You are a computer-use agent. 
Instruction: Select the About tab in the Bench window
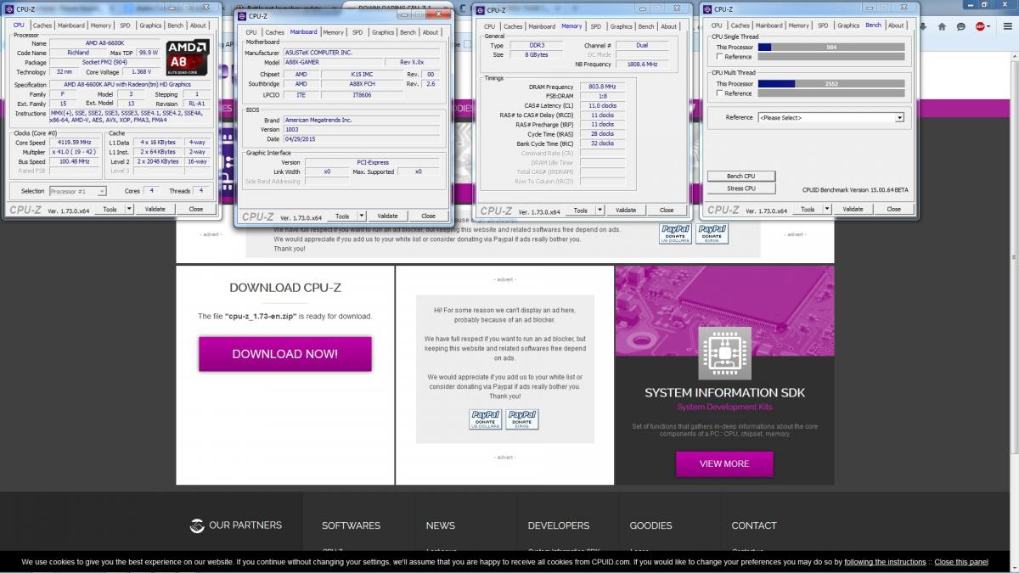pyautogui.click(x=896, y=25)
